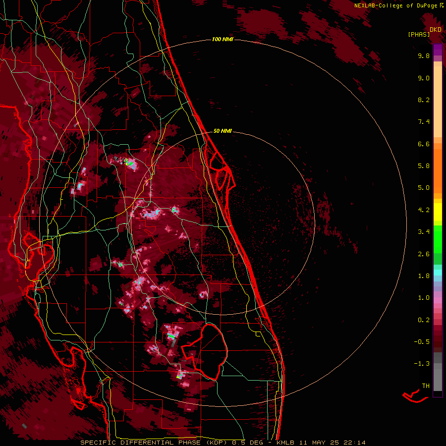Click the 9.0 scale value
446x446 pixels.
pos(424,78)
